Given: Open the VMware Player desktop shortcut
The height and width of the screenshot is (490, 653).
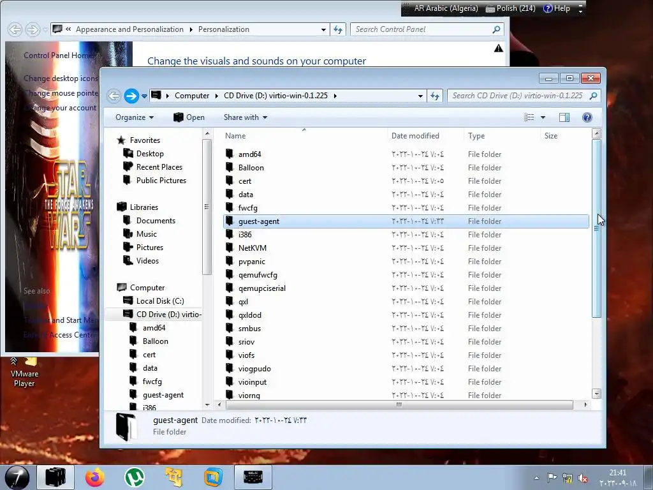Looking at the screenshot, I should tap(24, 372).
